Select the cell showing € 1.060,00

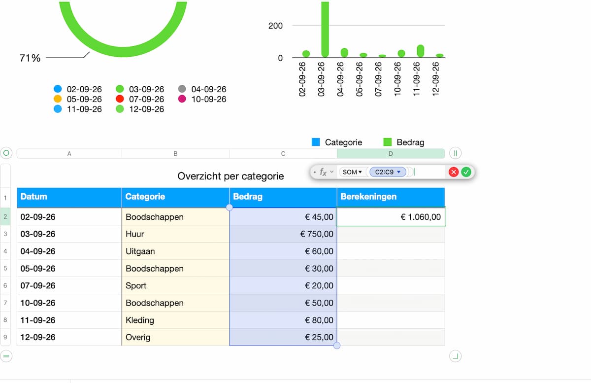391,217
